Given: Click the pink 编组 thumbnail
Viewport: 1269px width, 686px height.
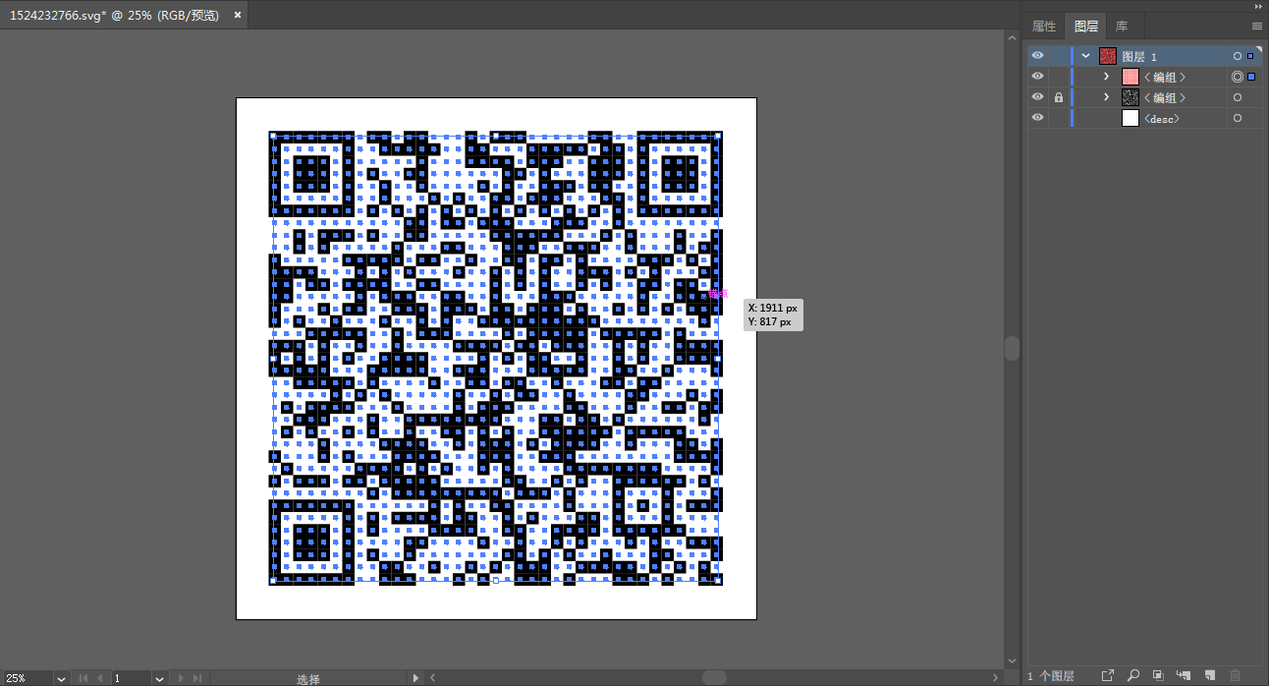Looking at the screenshot, I should tap(1131, 77).
